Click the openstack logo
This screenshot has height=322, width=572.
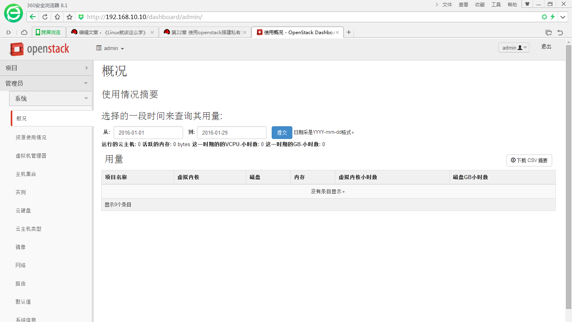(40, 49)
